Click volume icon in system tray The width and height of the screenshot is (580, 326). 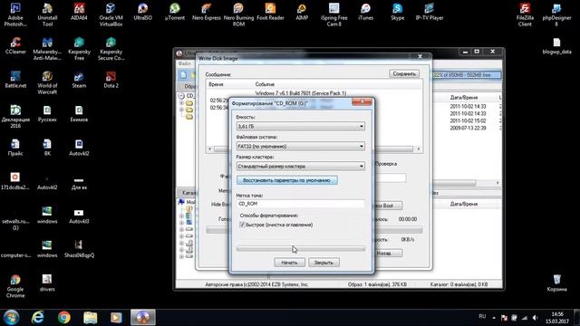click(535, 318)
